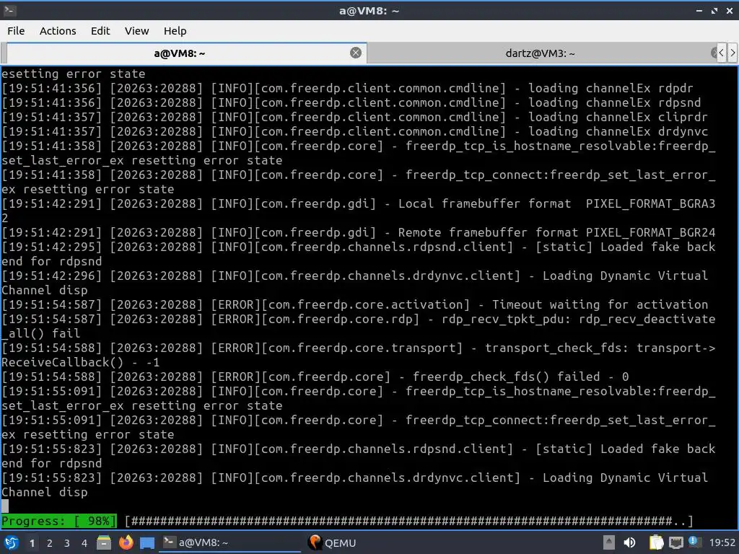
Task: Launch the file manager from panel
Action: (x=104, y=542)
